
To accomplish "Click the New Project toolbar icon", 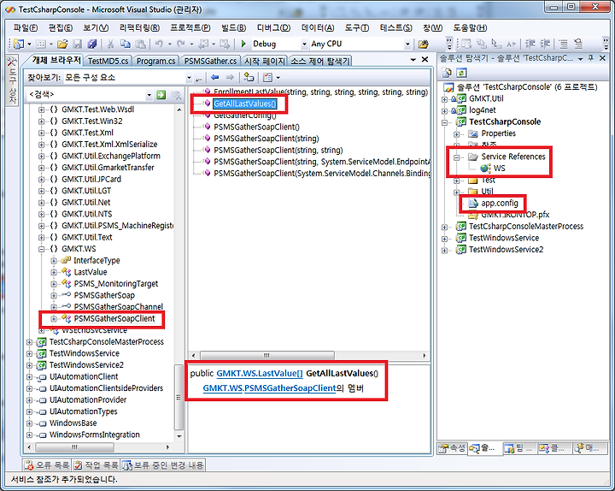I will tap(19, 44).
